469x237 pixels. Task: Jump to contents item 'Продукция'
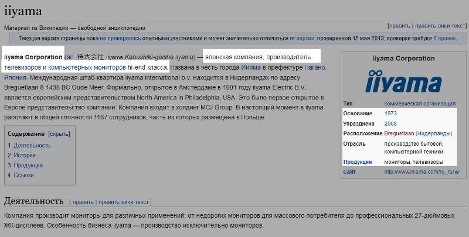28,166
